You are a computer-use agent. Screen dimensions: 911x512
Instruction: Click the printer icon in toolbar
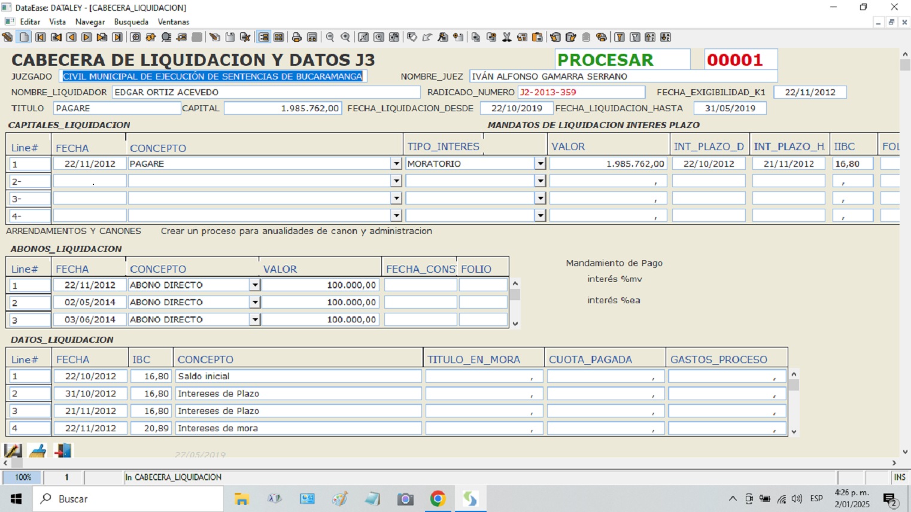click(x=296, y=37)
